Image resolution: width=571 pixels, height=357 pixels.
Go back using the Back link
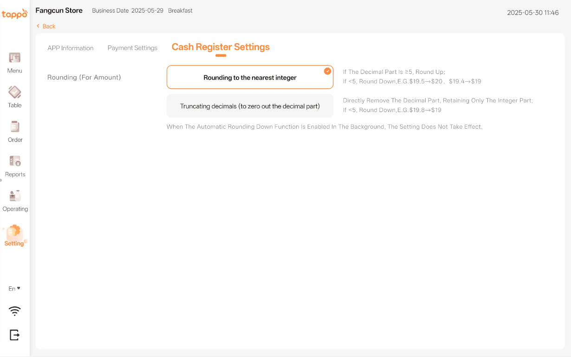(x=46, y=26)
